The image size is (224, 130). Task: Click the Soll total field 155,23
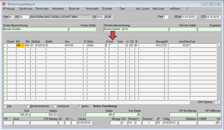tap(16, 114)
